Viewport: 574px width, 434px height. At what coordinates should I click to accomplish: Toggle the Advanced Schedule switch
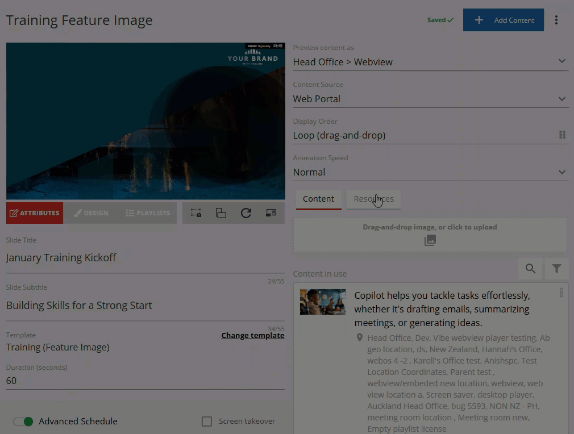click(x=23, y=422)
